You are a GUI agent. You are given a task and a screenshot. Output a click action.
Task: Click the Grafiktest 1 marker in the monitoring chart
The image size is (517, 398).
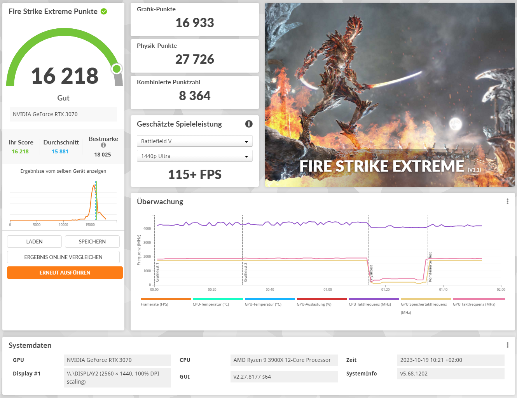click(x=157, y=272)
